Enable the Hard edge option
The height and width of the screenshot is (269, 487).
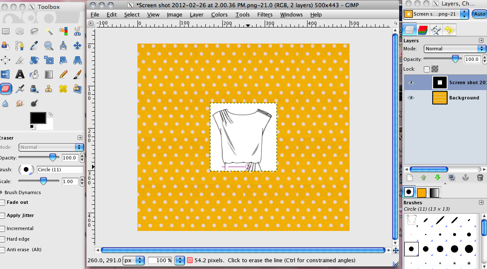click(4, 239)
